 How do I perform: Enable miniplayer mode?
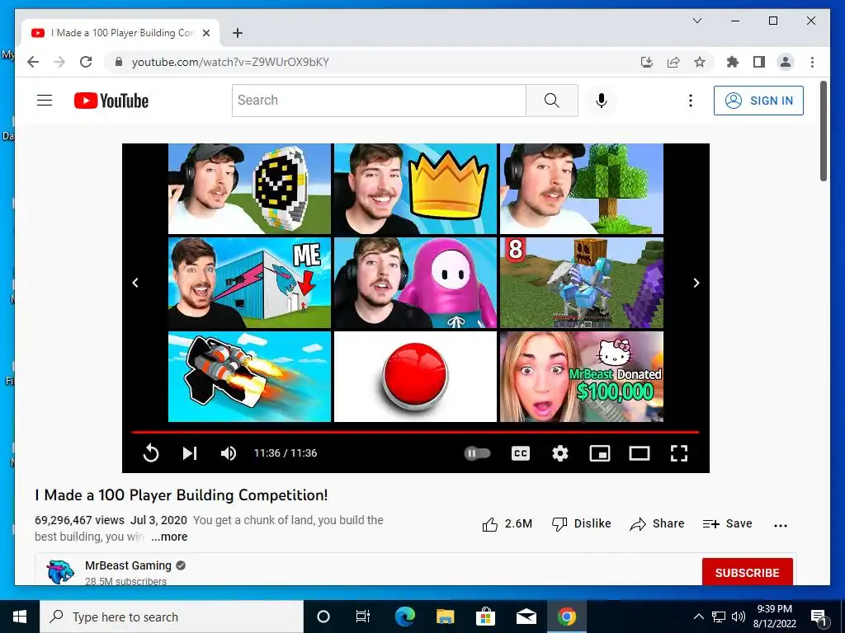click(x=600, y=453)
